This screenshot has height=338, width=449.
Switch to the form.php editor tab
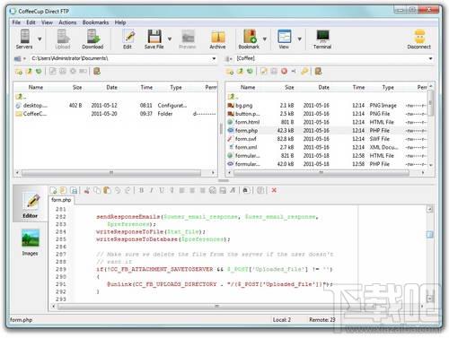pyautogui.click(x=61, y=200)
